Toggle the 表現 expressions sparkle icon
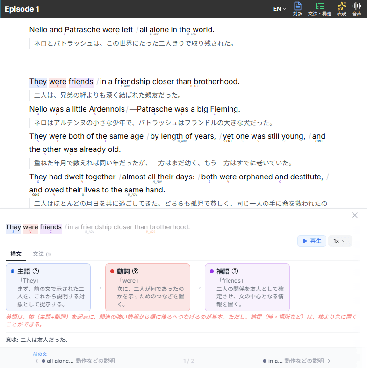367x368 pixels. 342,9
